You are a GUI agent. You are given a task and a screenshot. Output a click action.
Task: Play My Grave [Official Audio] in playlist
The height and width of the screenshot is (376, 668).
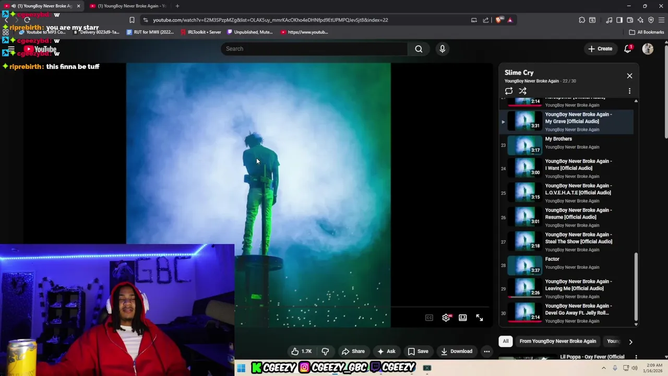[x=567, y=122]
